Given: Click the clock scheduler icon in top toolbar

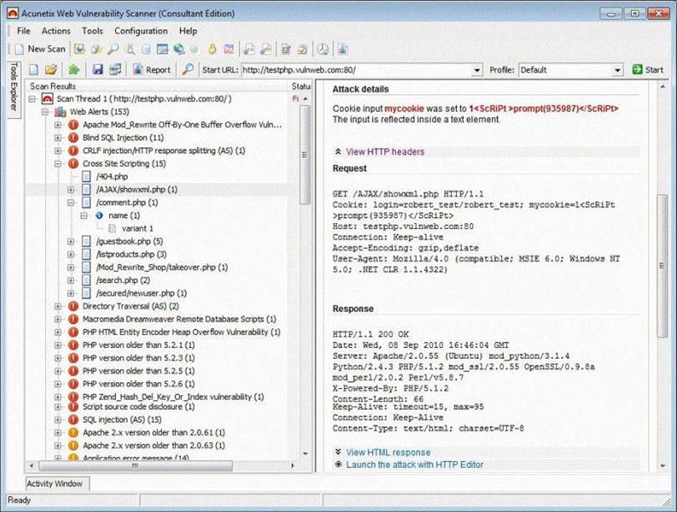Looking at the screenshot, I should coord(322,49).
